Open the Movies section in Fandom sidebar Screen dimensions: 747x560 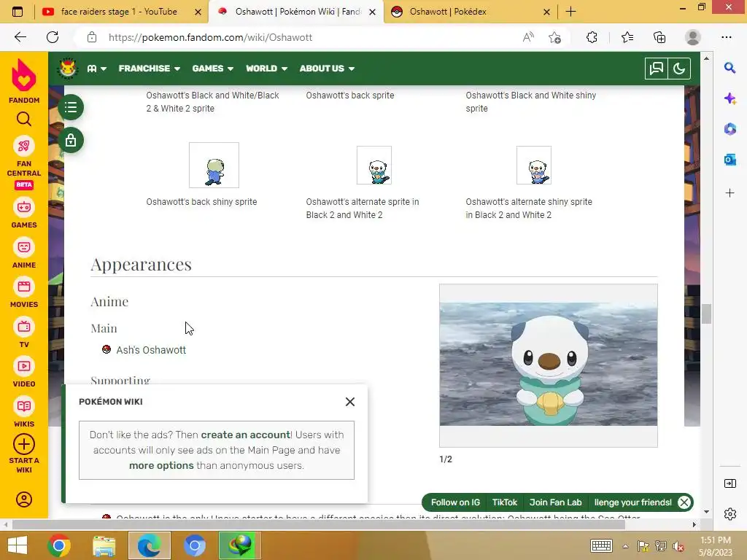[x=24, y=293]
